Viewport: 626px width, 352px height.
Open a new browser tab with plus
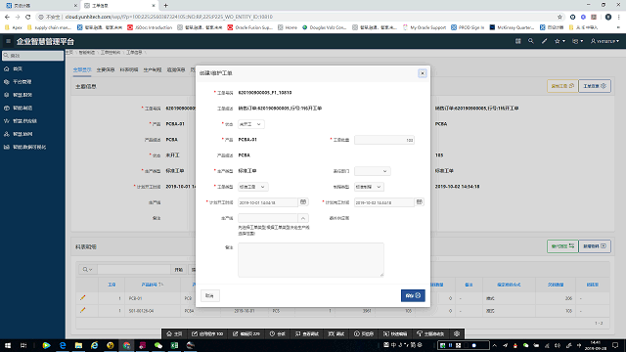click(165, 6)
